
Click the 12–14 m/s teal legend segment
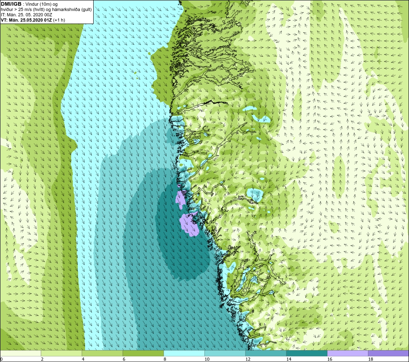(266, 353)
